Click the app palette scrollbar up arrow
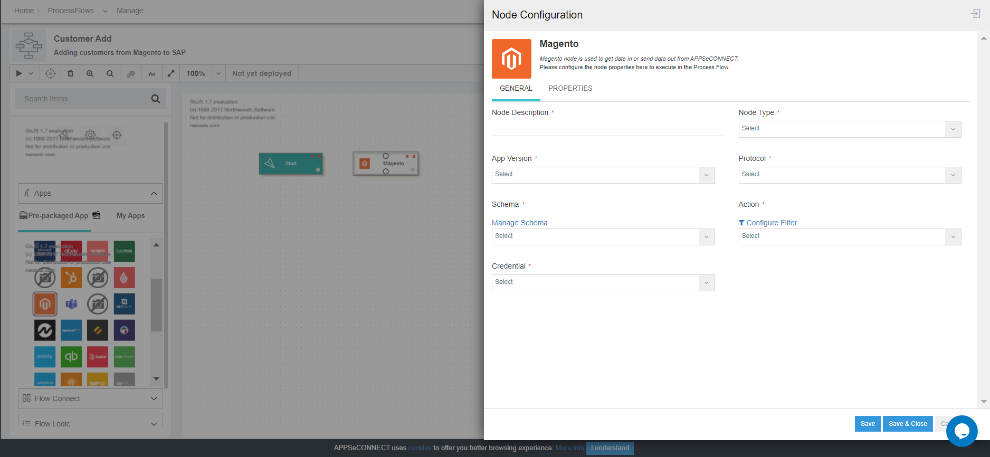Image resolution: width=990 pixels, height=457 pixels. pos(156,245)
